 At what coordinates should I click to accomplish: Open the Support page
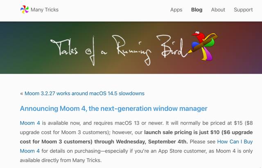point(243,10)
